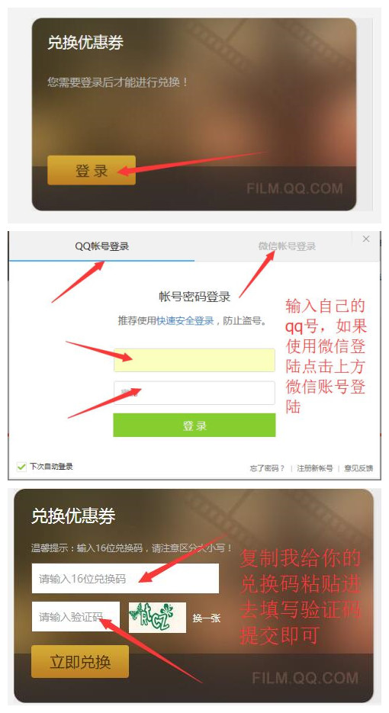This screenshot has width=389, height=713.
Task: Toggle the 下次自动登录 checkbox
Action: [x=21, y=467]
